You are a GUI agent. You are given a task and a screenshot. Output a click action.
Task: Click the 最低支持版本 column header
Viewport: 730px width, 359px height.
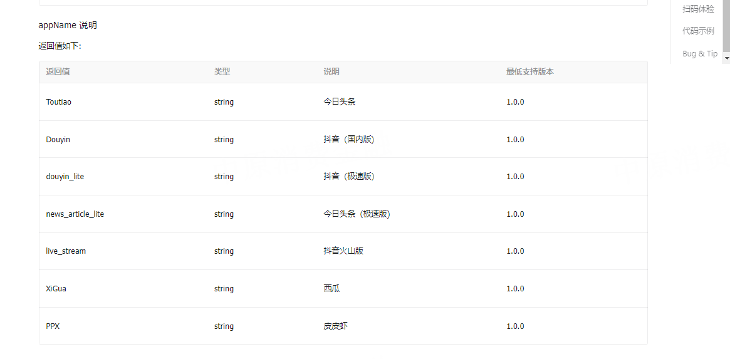click(x=529, y=72)
